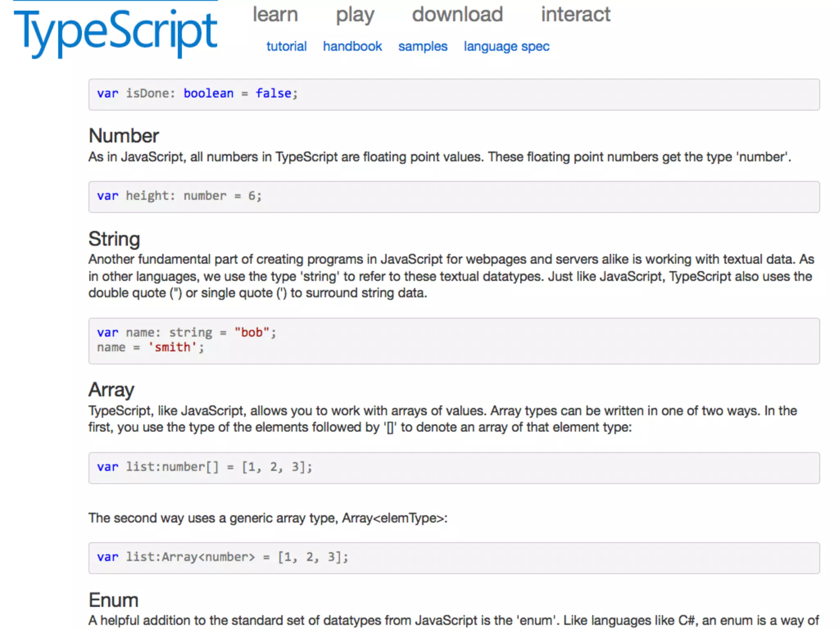Viewport: 839px width, 629px height.
Task: Open the handbook link
Action: tap(352, 46)
